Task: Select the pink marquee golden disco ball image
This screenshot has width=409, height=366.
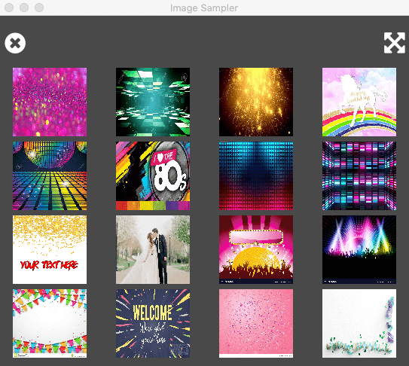Action: pos(256,250)
